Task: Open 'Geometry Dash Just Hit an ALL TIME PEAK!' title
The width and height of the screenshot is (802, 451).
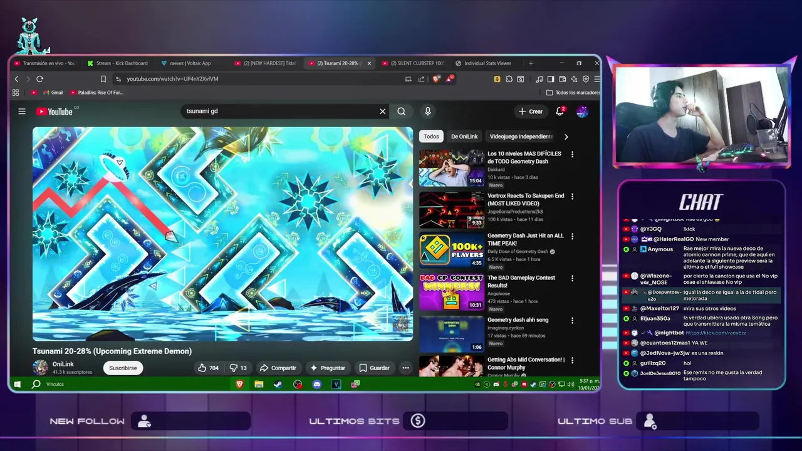Action: pyautogui.click(x=526, y=240)
